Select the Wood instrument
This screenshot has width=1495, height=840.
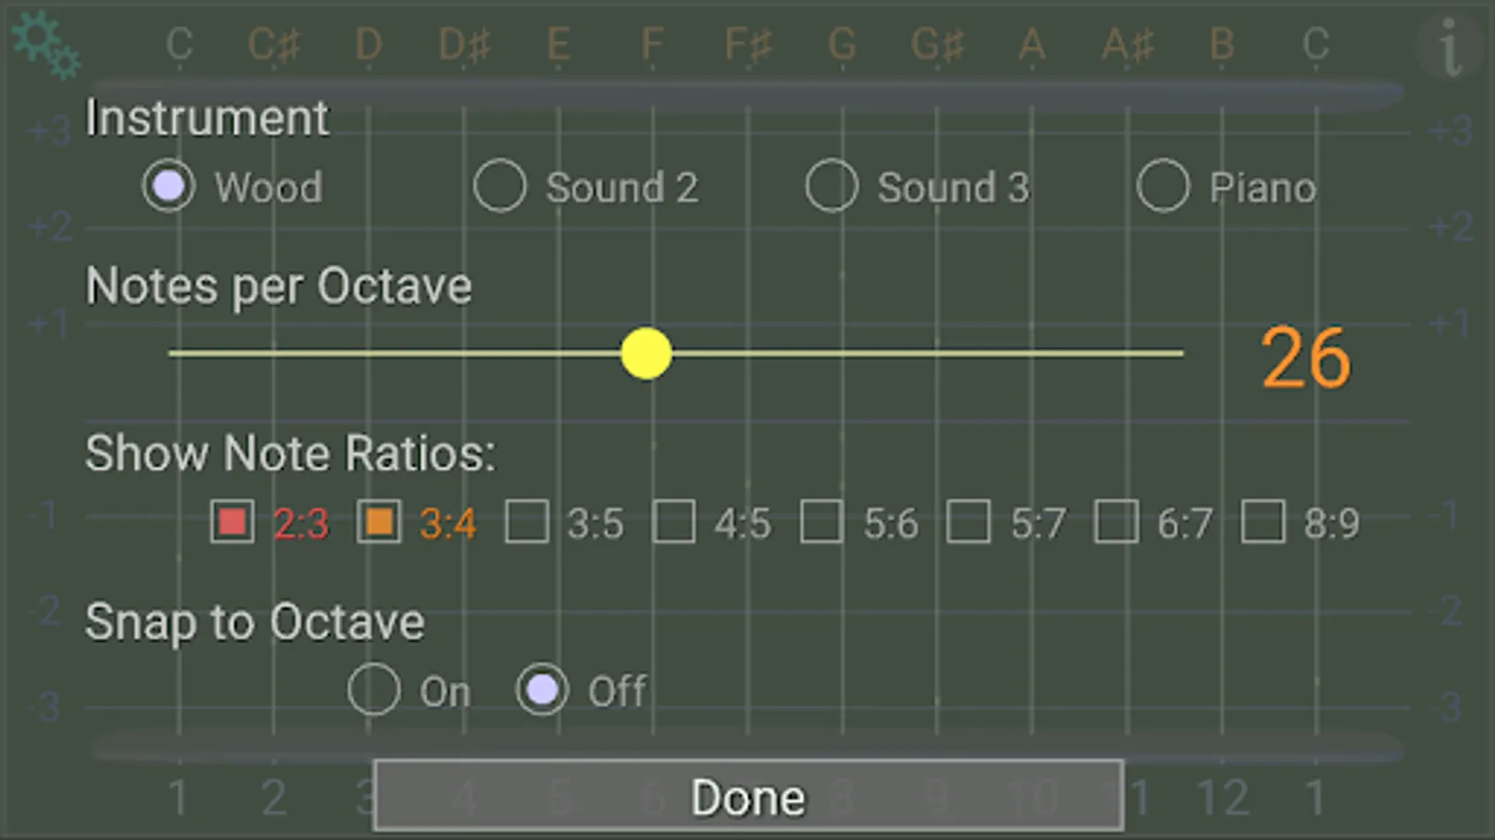(x=169, y=187)
